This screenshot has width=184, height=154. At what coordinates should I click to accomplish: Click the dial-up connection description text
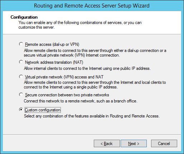click(x=95, y=53)
